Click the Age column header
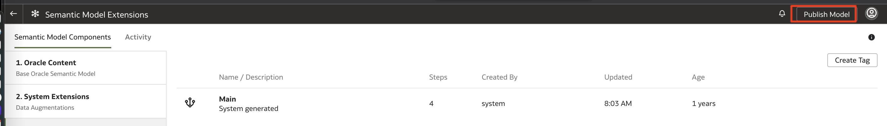 [x=698, y=77]
